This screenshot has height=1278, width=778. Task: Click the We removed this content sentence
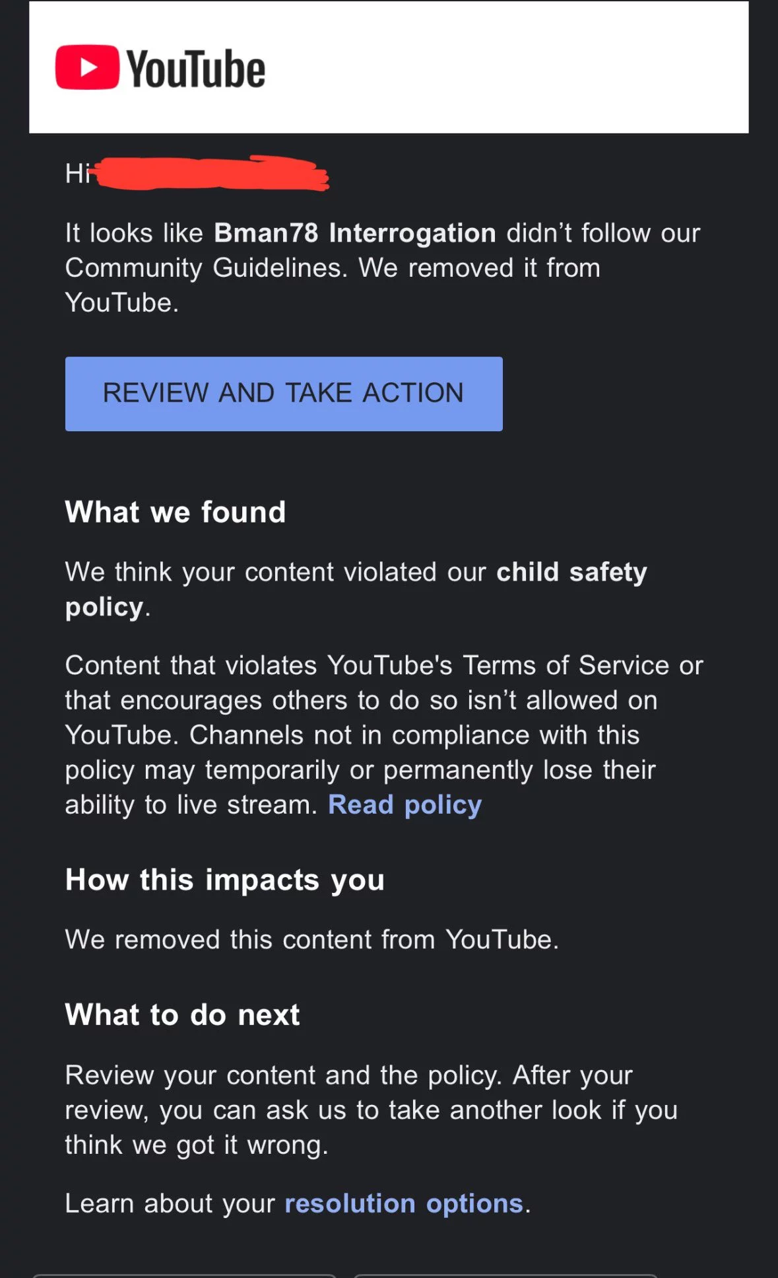pyautogui.click(x=312, y=939)
